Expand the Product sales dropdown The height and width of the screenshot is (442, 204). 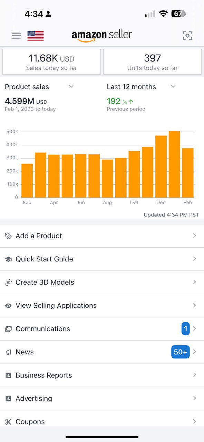[x=71, y=86]
